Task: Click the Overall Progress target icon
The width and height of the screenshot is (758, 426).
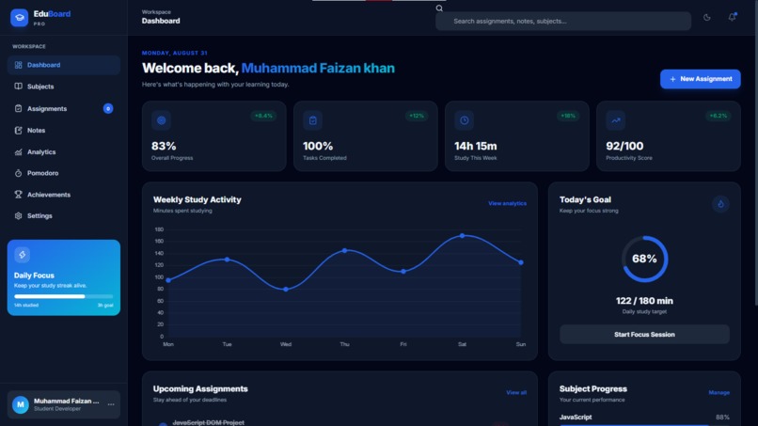Action: tap(161, 120)
